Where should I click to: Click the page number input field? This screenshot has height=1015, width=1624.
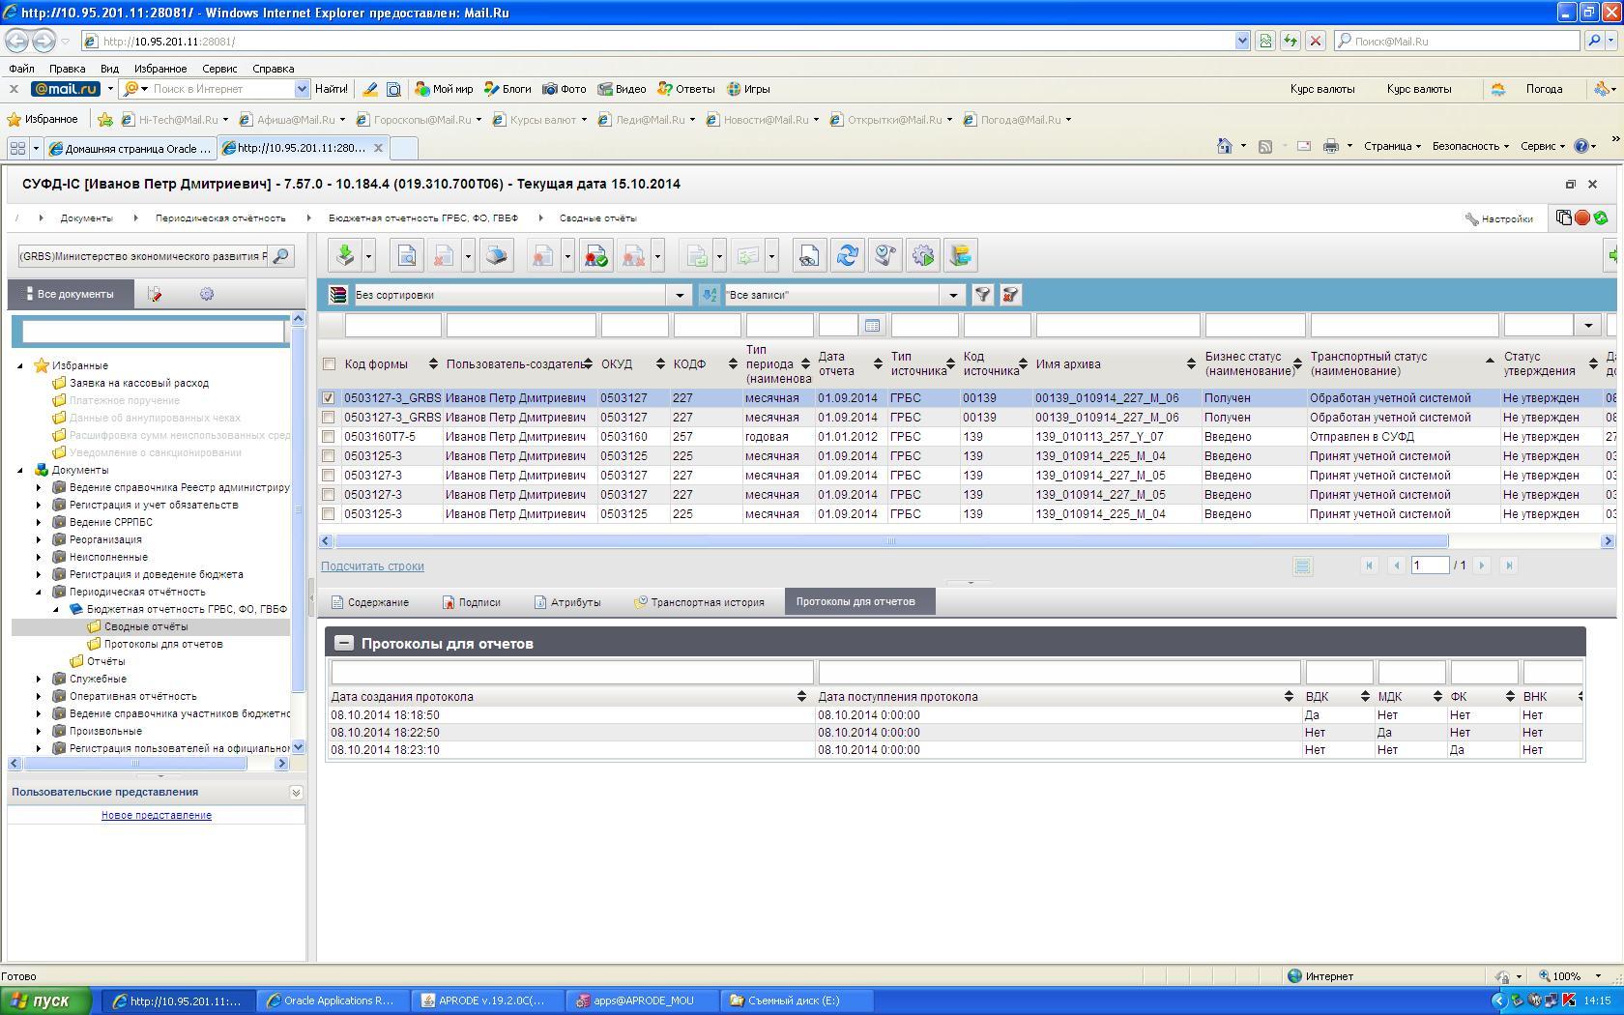click(x=1430, y=565)
